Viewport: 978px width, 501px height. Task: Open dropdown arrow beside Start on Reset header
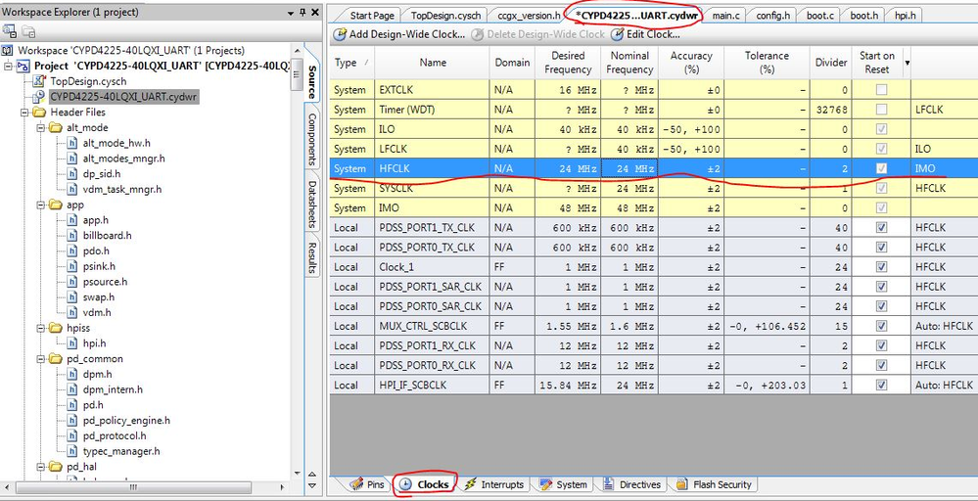(x=907, y=63)
